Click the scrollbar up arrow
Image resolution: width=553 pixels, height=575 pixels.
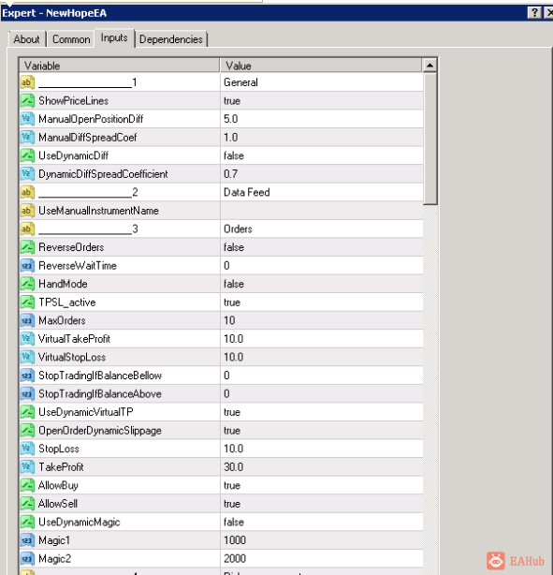click(x=429, y=66)
